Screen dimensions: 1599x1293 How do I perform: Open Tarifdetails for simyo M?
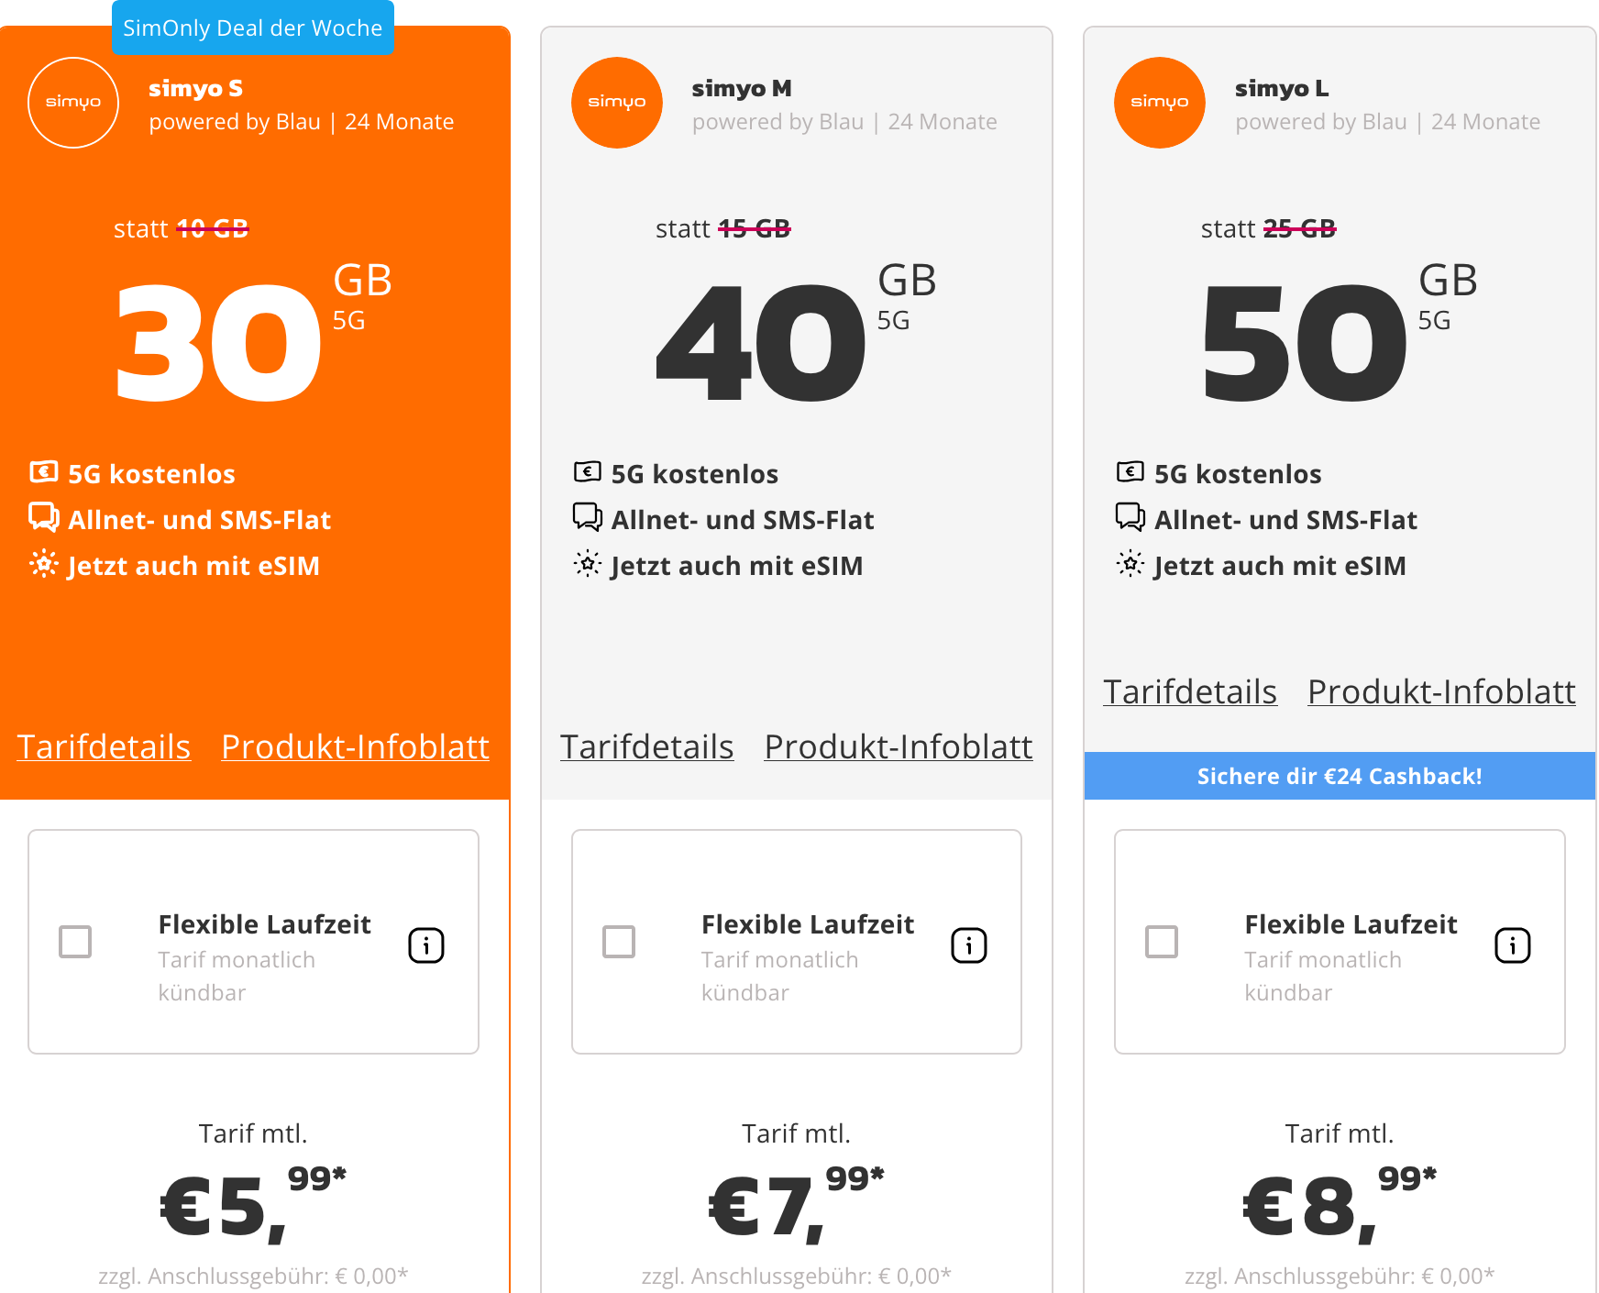point(646,747)
